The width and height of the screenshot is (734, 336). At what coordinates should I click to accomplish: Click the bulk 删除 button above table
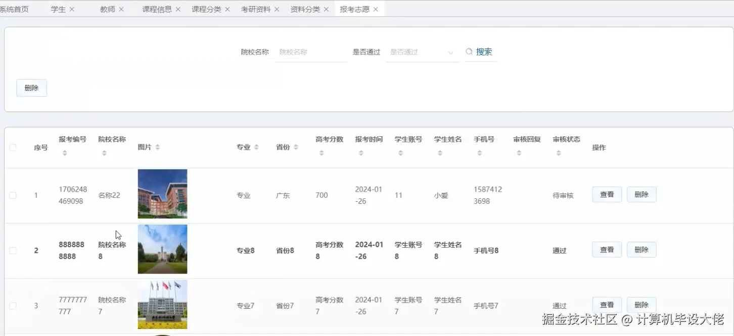[x=31, y=88]
